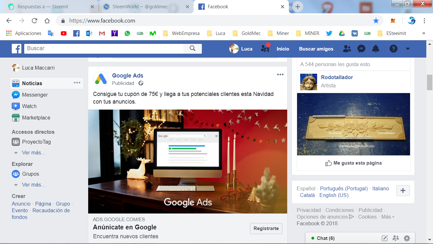Open the Messenger icon in the blue header
The height and width of the screenshot is (244, 433).
[361, 49]
